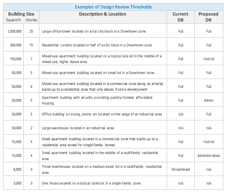Image resolution: width=229 pixels, height=193 pixels.
Task: Select the 'Administrative' proposed DR cell
Action: (208, 155)
